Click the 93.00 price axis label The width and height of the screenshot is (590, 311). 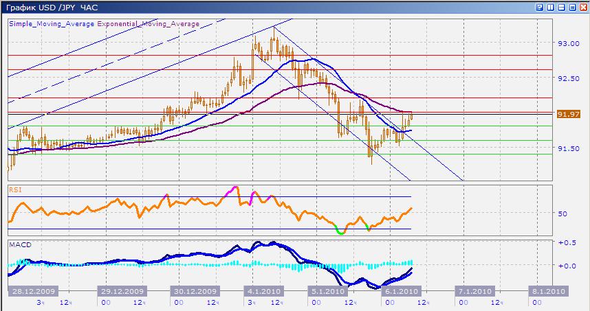click(x=569, y=43)
